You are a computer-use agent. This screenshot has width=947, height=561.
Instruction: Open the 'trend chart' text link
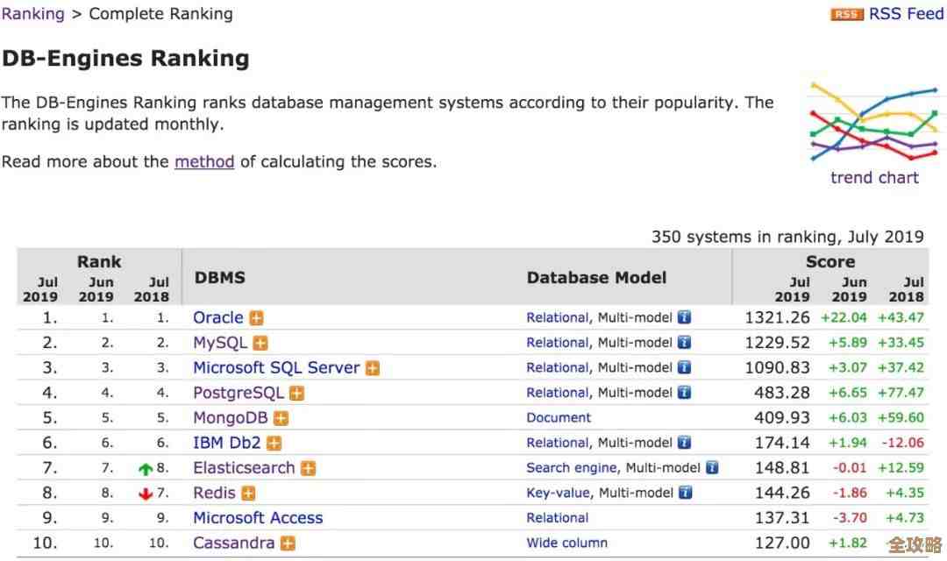point(874,178)
